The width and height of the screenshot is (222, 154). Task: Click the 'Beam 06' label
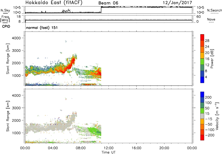(108, 3)
